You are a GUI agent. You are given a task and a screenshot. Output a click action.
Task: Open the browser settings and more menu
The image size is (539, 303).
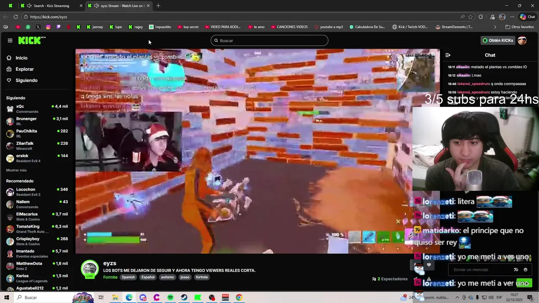(512, 17)
